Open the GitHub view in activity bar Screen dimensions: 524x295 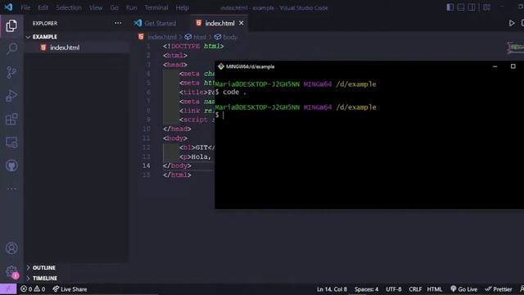tap(11, 166)
